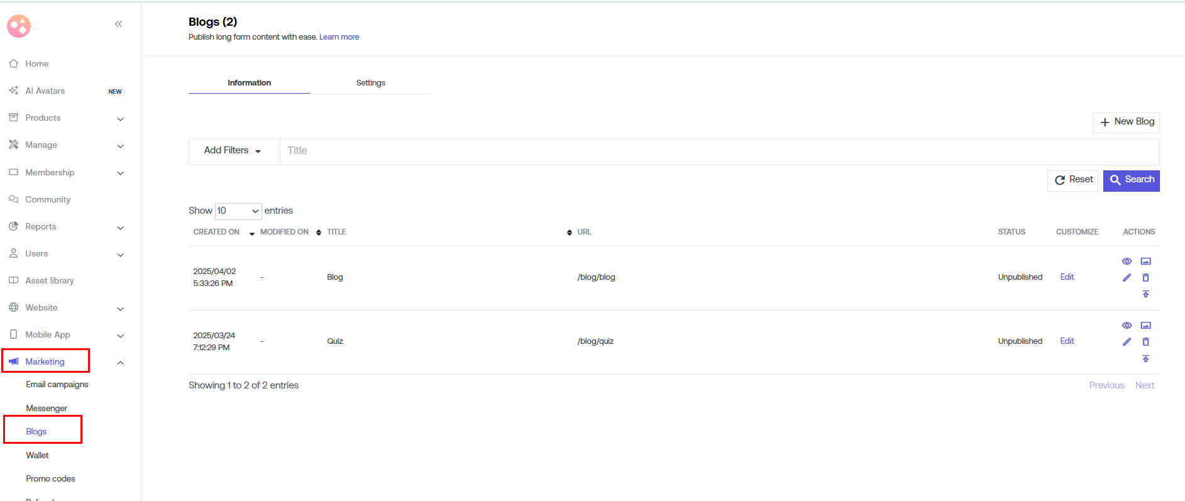The width and height of the screenshot is (1185, 501).
Task: Click the pencil edit icon for Blog row
Action: click(1127, 278)
